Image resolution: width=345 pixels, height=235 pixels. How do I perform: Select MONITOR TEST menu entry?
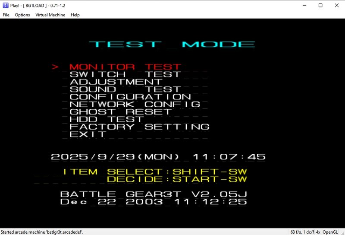pos(125,67)
